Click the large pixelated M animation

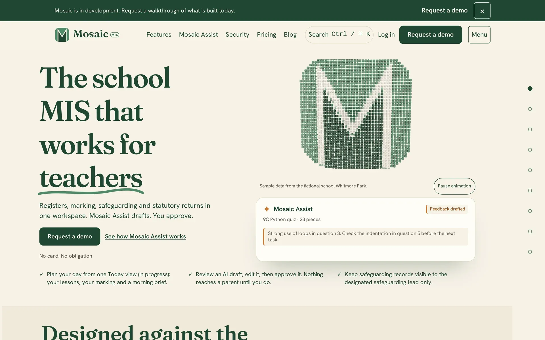click(356, 114)
